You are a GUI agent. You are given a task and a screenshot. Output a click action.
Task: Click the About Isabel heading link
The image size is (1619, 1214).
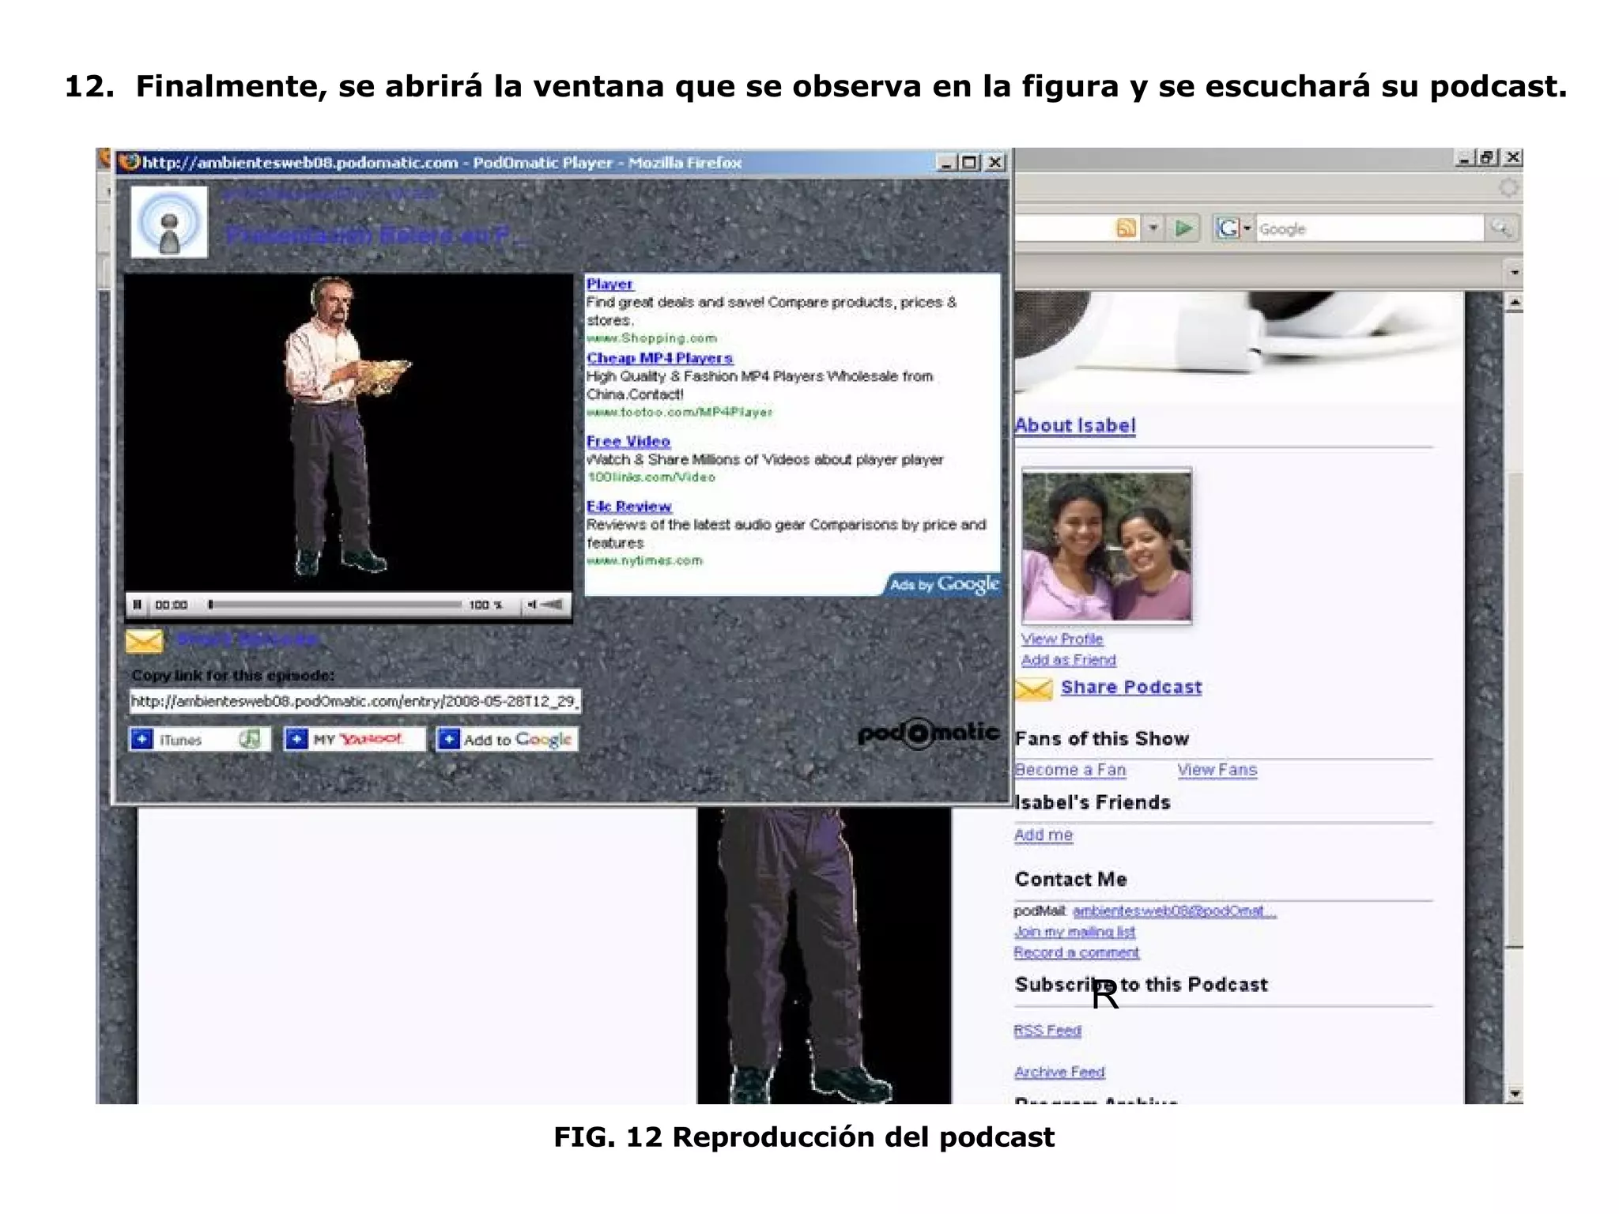click(1075, 425)
